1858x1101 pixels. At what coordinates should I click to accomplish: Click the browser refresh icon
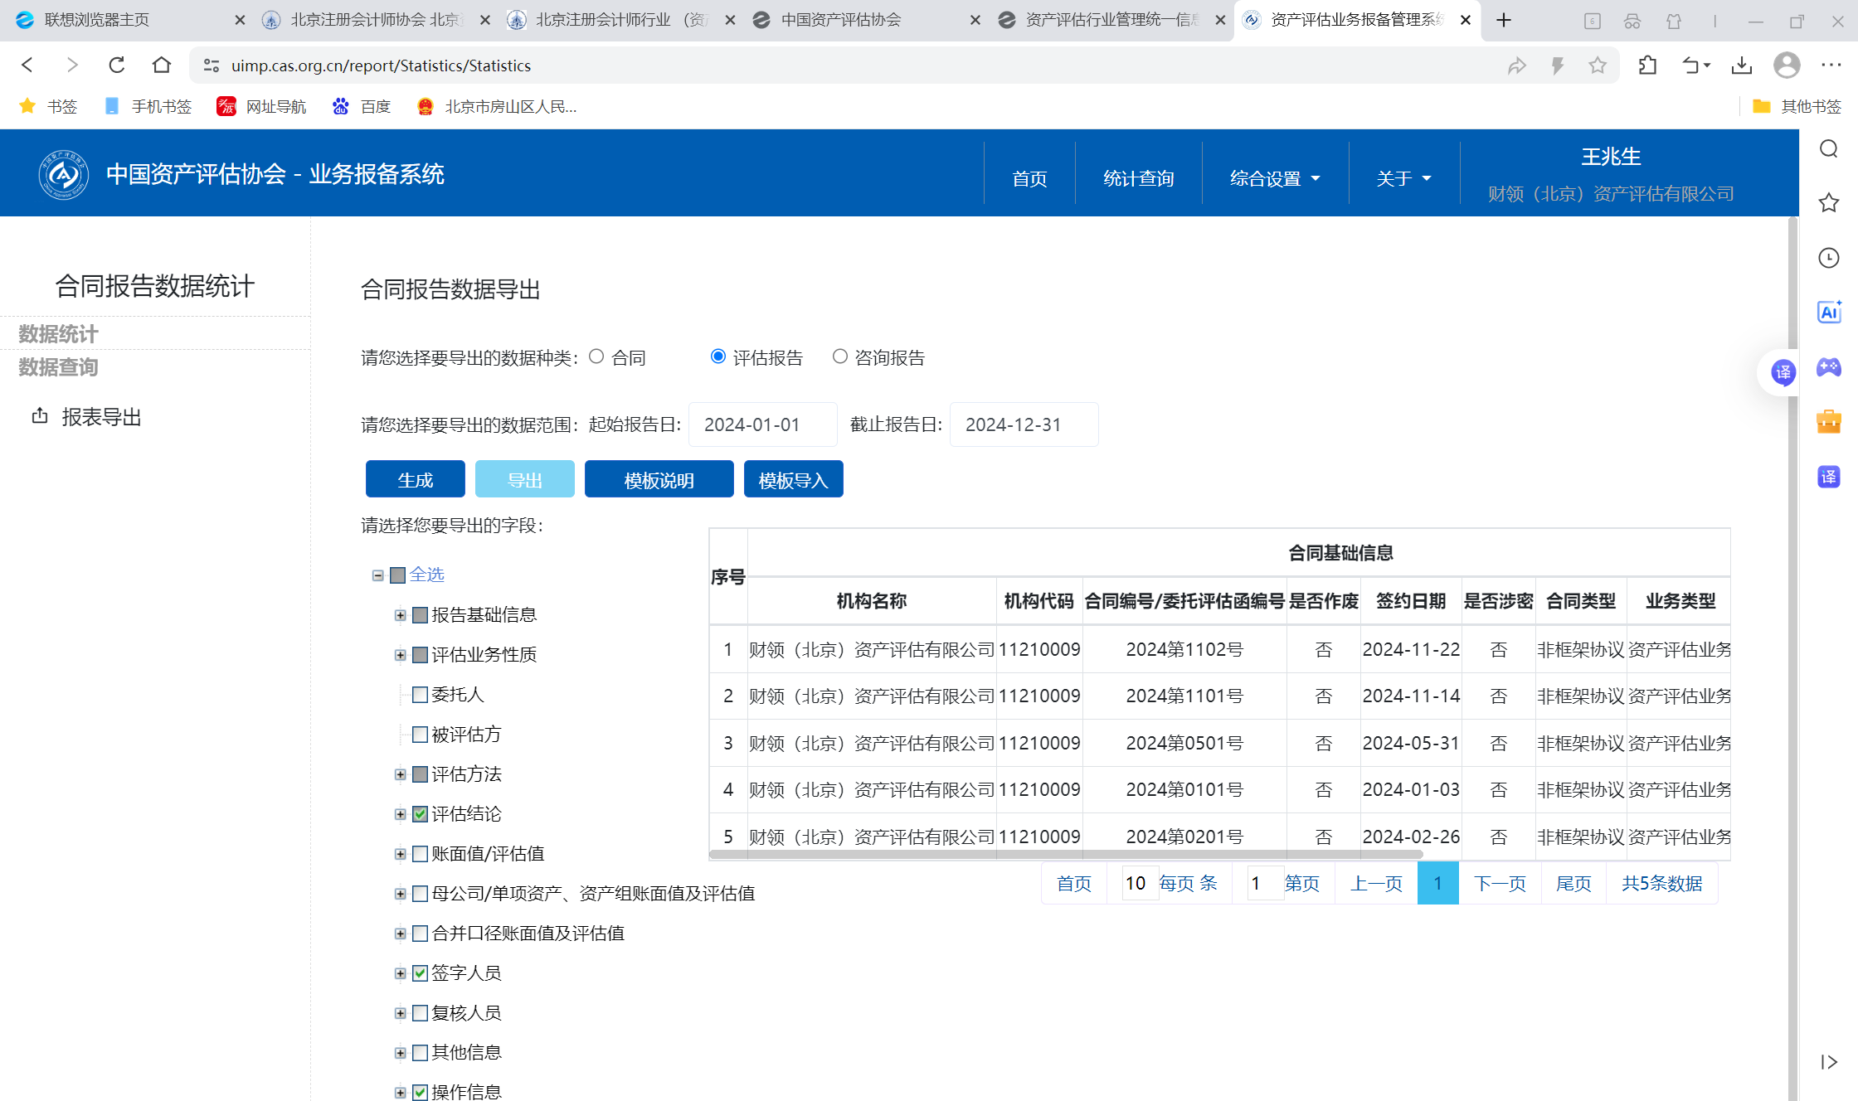pyautogui.click(x=116, y=65)
